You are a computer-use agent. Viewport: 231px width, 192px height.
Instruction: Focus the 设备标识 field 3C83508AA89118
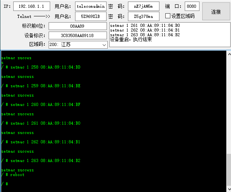78,35
